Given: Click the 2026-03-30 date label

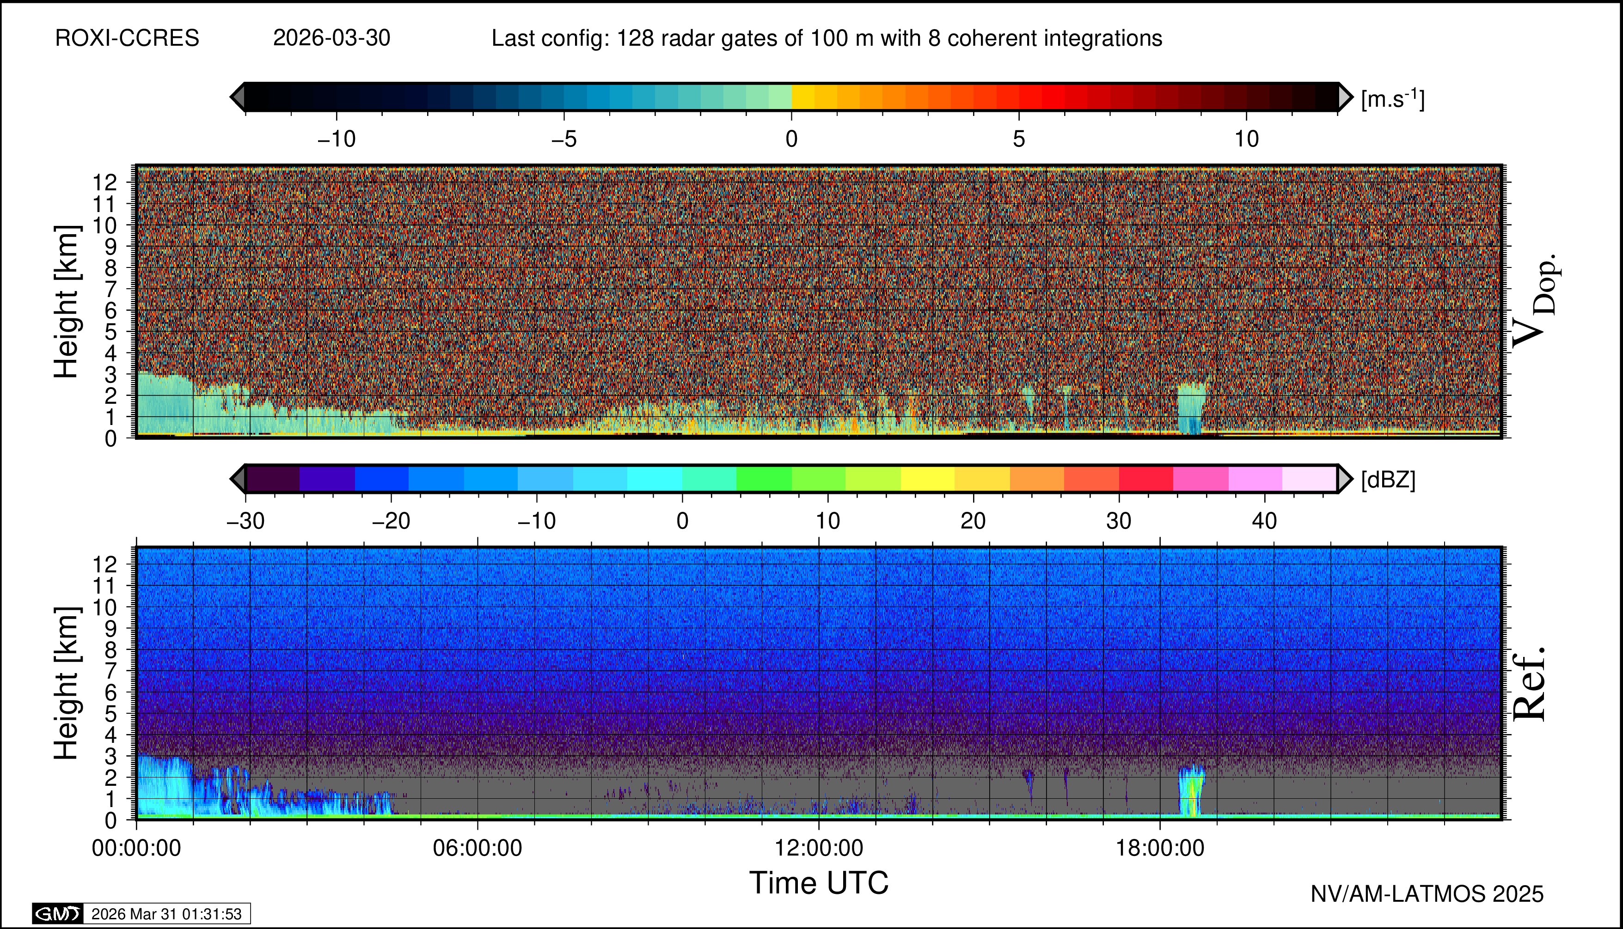Looking at the screenshot, I should (x=331, y=38).
